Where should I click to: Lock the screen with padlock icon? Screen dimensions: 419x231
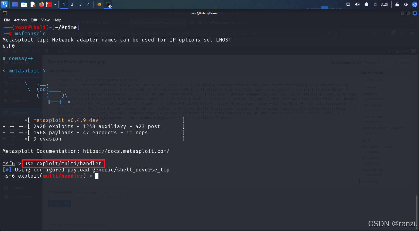pos(397,4)
